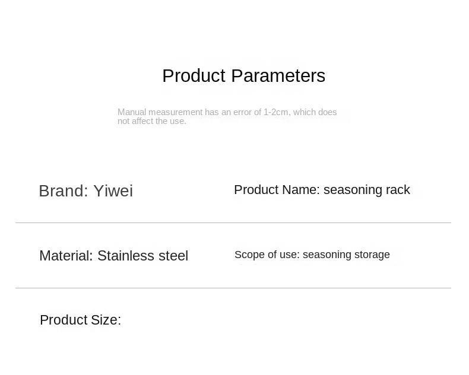Click the words seasoning rack

(367, 190)
